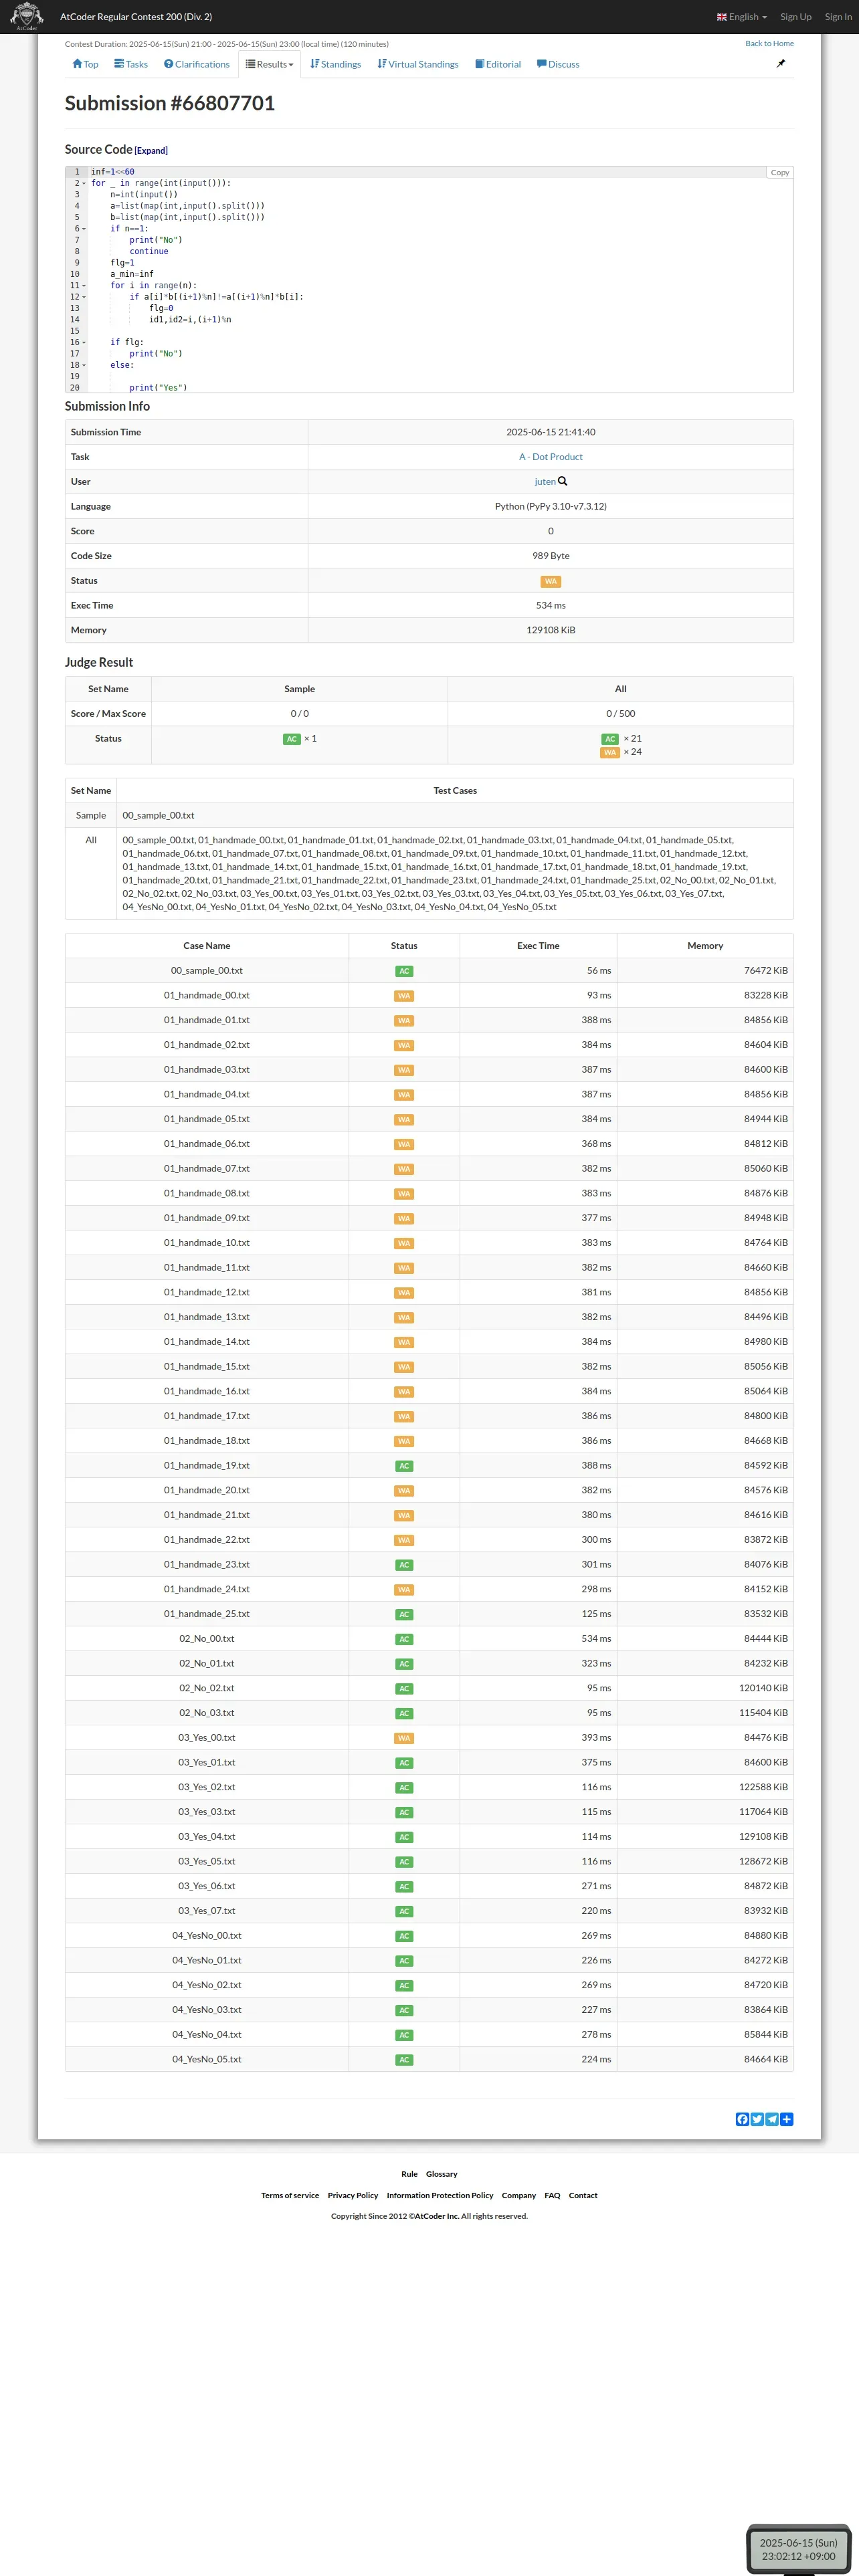
Task: Collapse the code fold arrow at line 2
Action: (84, 184)
